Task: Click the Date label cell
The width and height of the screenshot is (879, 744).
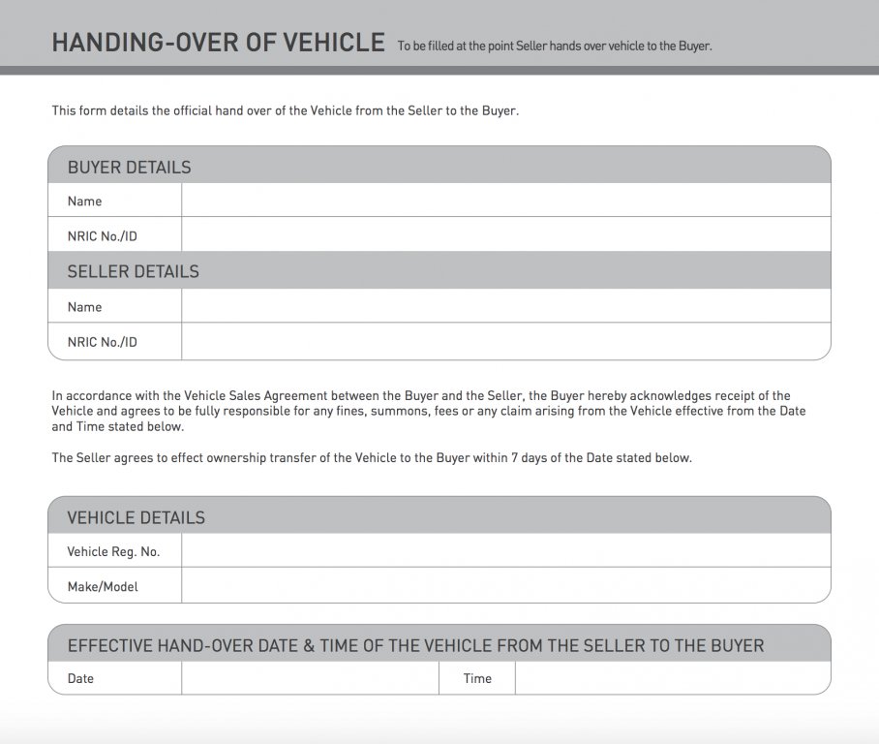Action: point(115,678)
